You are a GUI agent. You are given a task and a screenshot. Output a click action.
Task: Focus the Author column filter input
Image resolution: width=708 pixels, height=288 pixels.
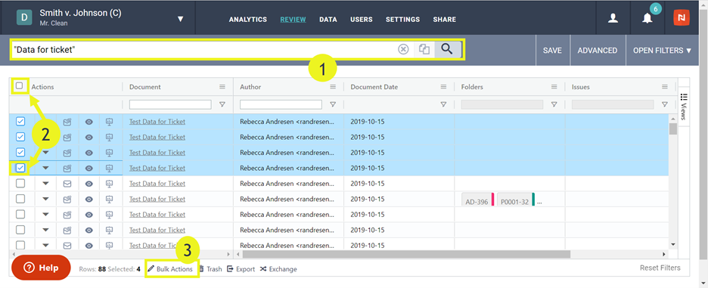coord(281,104)
